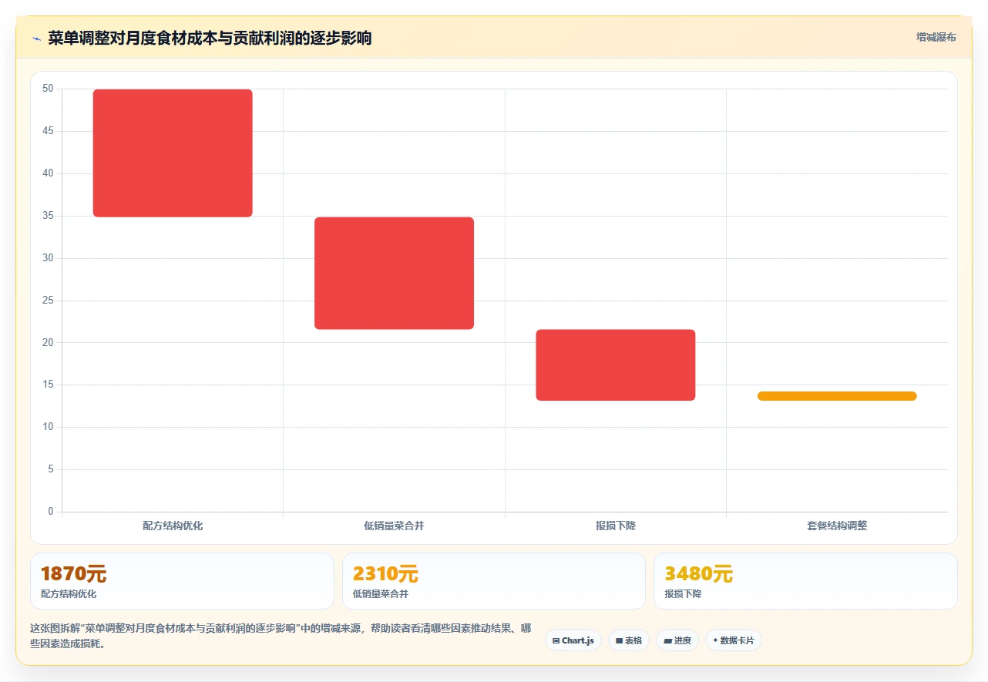Click the 表格 tag chip
The height and width of the screenshot is (682, 988).
click(629, 640)
